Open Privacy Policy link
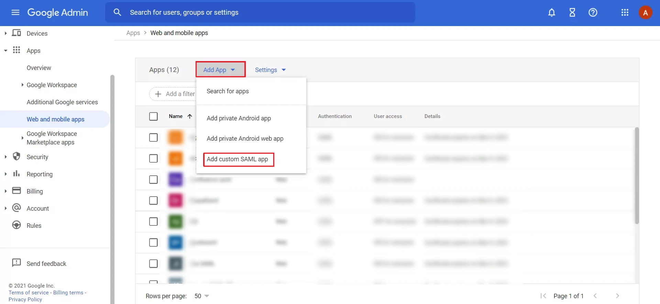 pos(25,300)
